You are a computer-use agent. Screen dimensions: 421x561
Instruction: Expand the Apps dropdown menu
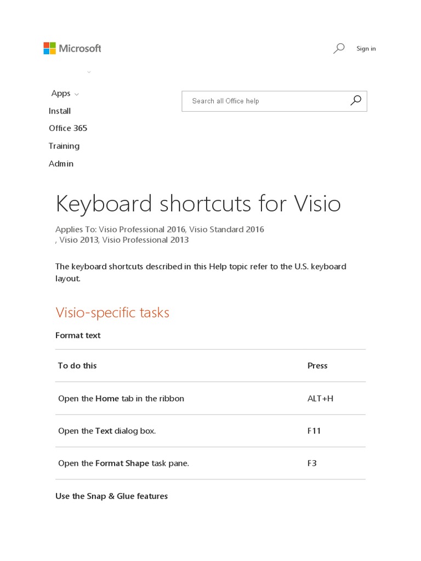tap(65, 94)
